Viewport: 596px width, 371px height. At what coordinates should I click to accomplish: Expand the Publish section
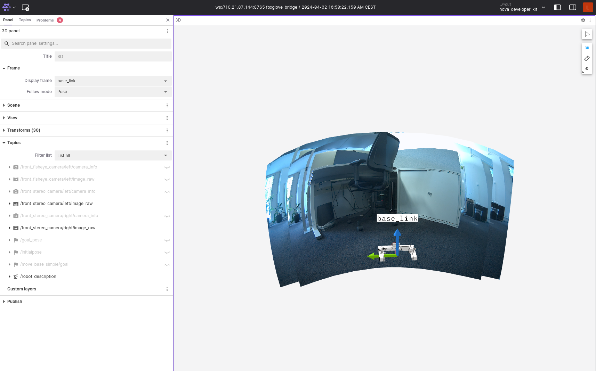pos(4,302)
